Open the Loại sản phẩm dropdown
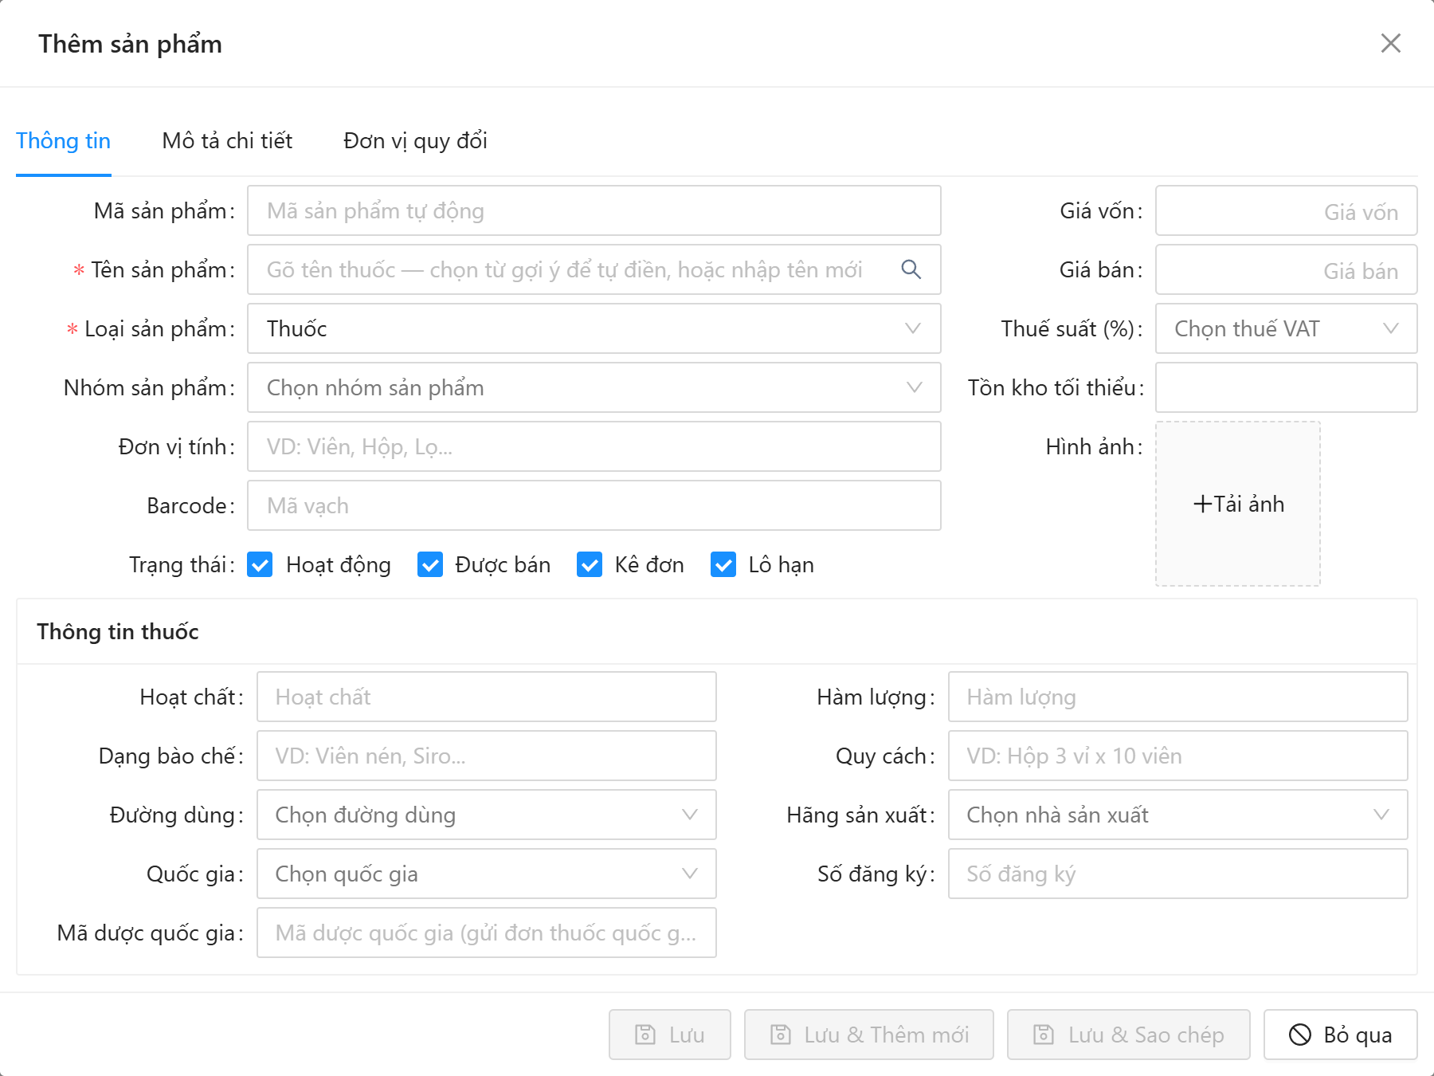 594,328
